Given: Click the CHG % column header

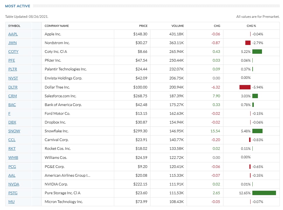Looking at the screenshot, I should click(251, 26).
